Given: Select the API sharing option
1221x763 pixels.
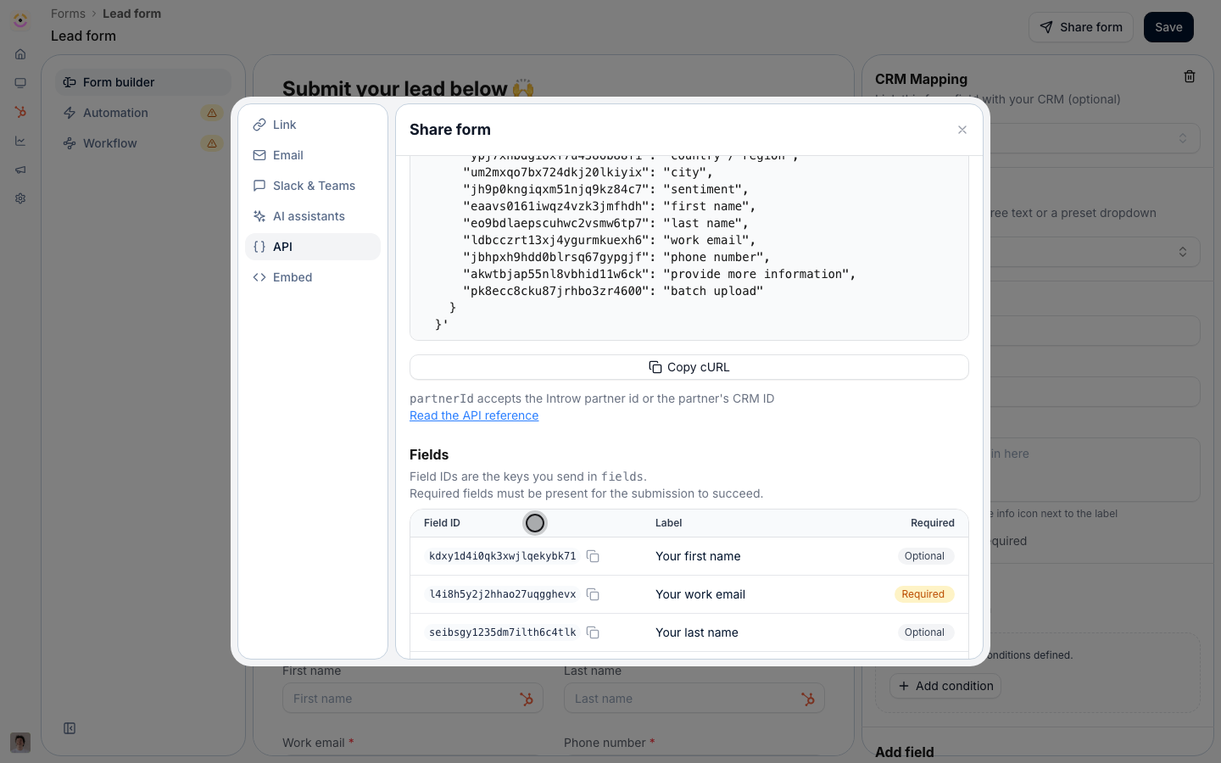Looking at the screenshot, I should [313, 247].
